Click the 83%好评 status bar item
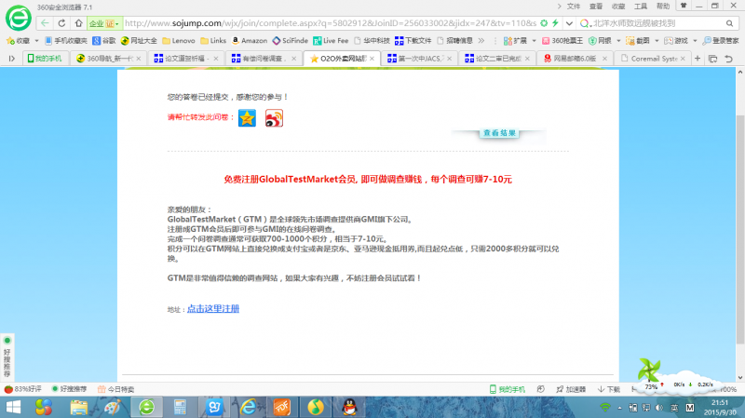Screen dimensions: 745x418 click(x=23, y=389)
